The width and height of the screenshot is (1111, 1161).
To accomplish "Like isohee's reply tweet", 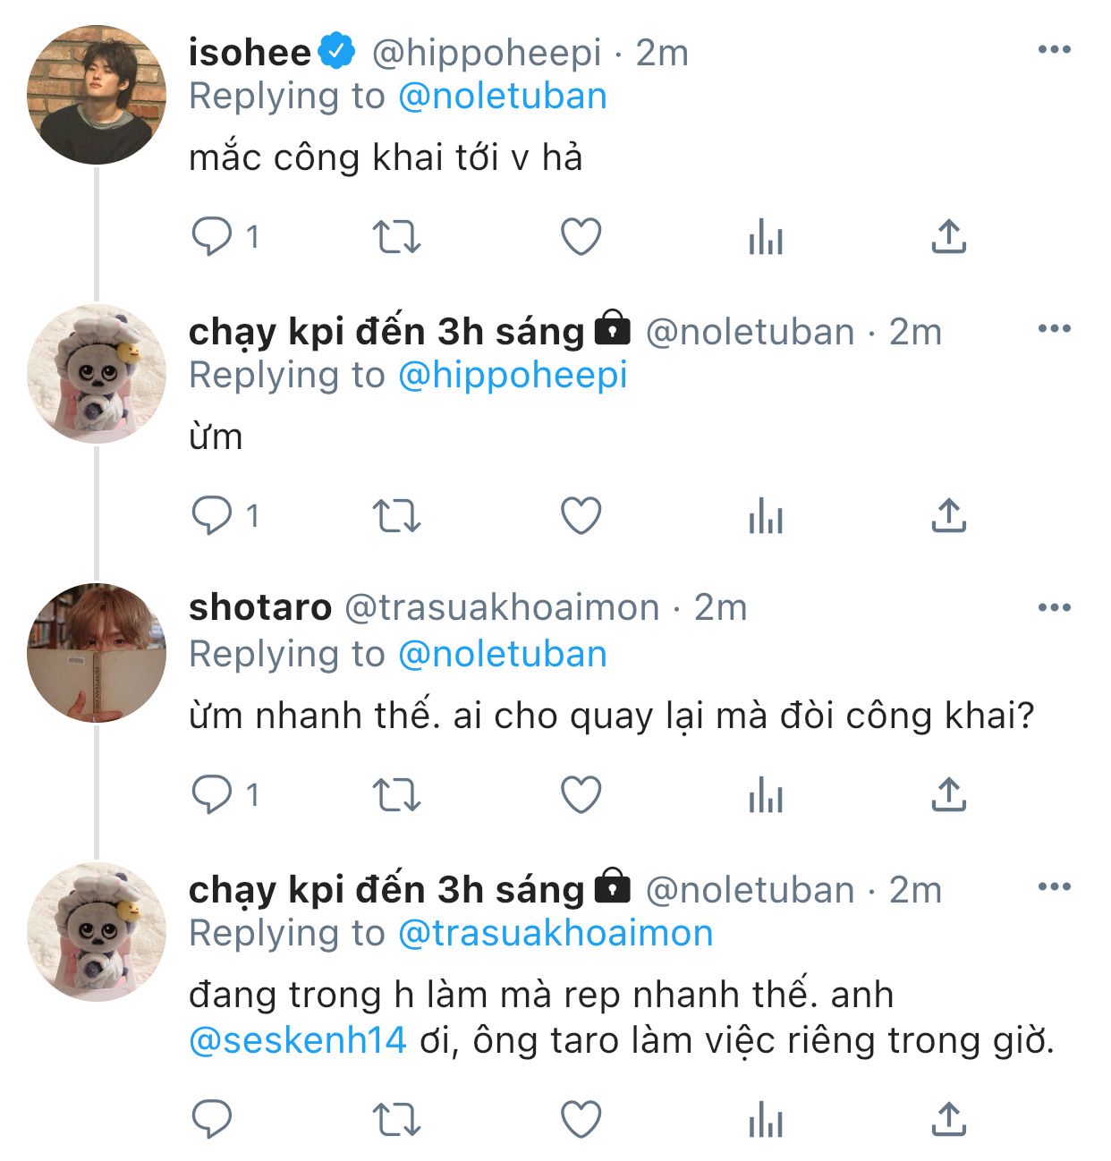I will 581,237.
